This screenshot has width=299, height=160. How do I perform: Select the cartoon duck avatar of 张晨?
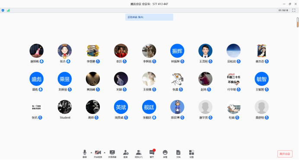(x=177, y=79)
